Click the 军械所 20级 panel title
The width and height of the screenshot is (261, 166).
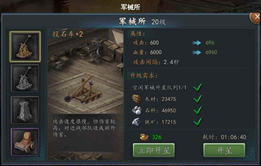pos(142,22)
